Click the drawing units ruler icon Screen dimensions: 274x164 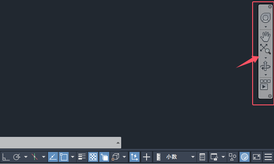tap(159, 157)
